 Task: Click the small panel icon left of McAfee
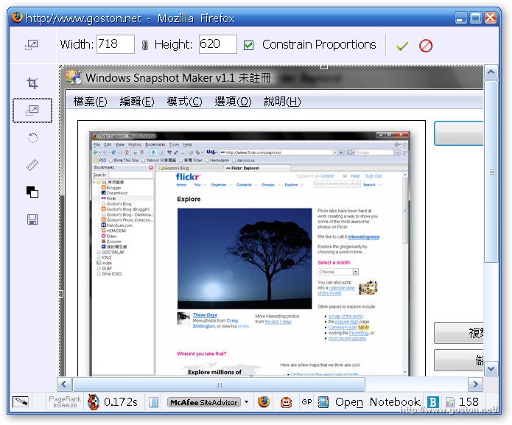coord(153,402)
